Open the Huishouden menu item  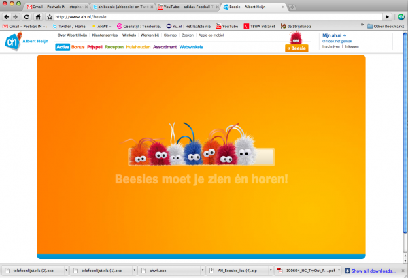[x=138, y=47]
